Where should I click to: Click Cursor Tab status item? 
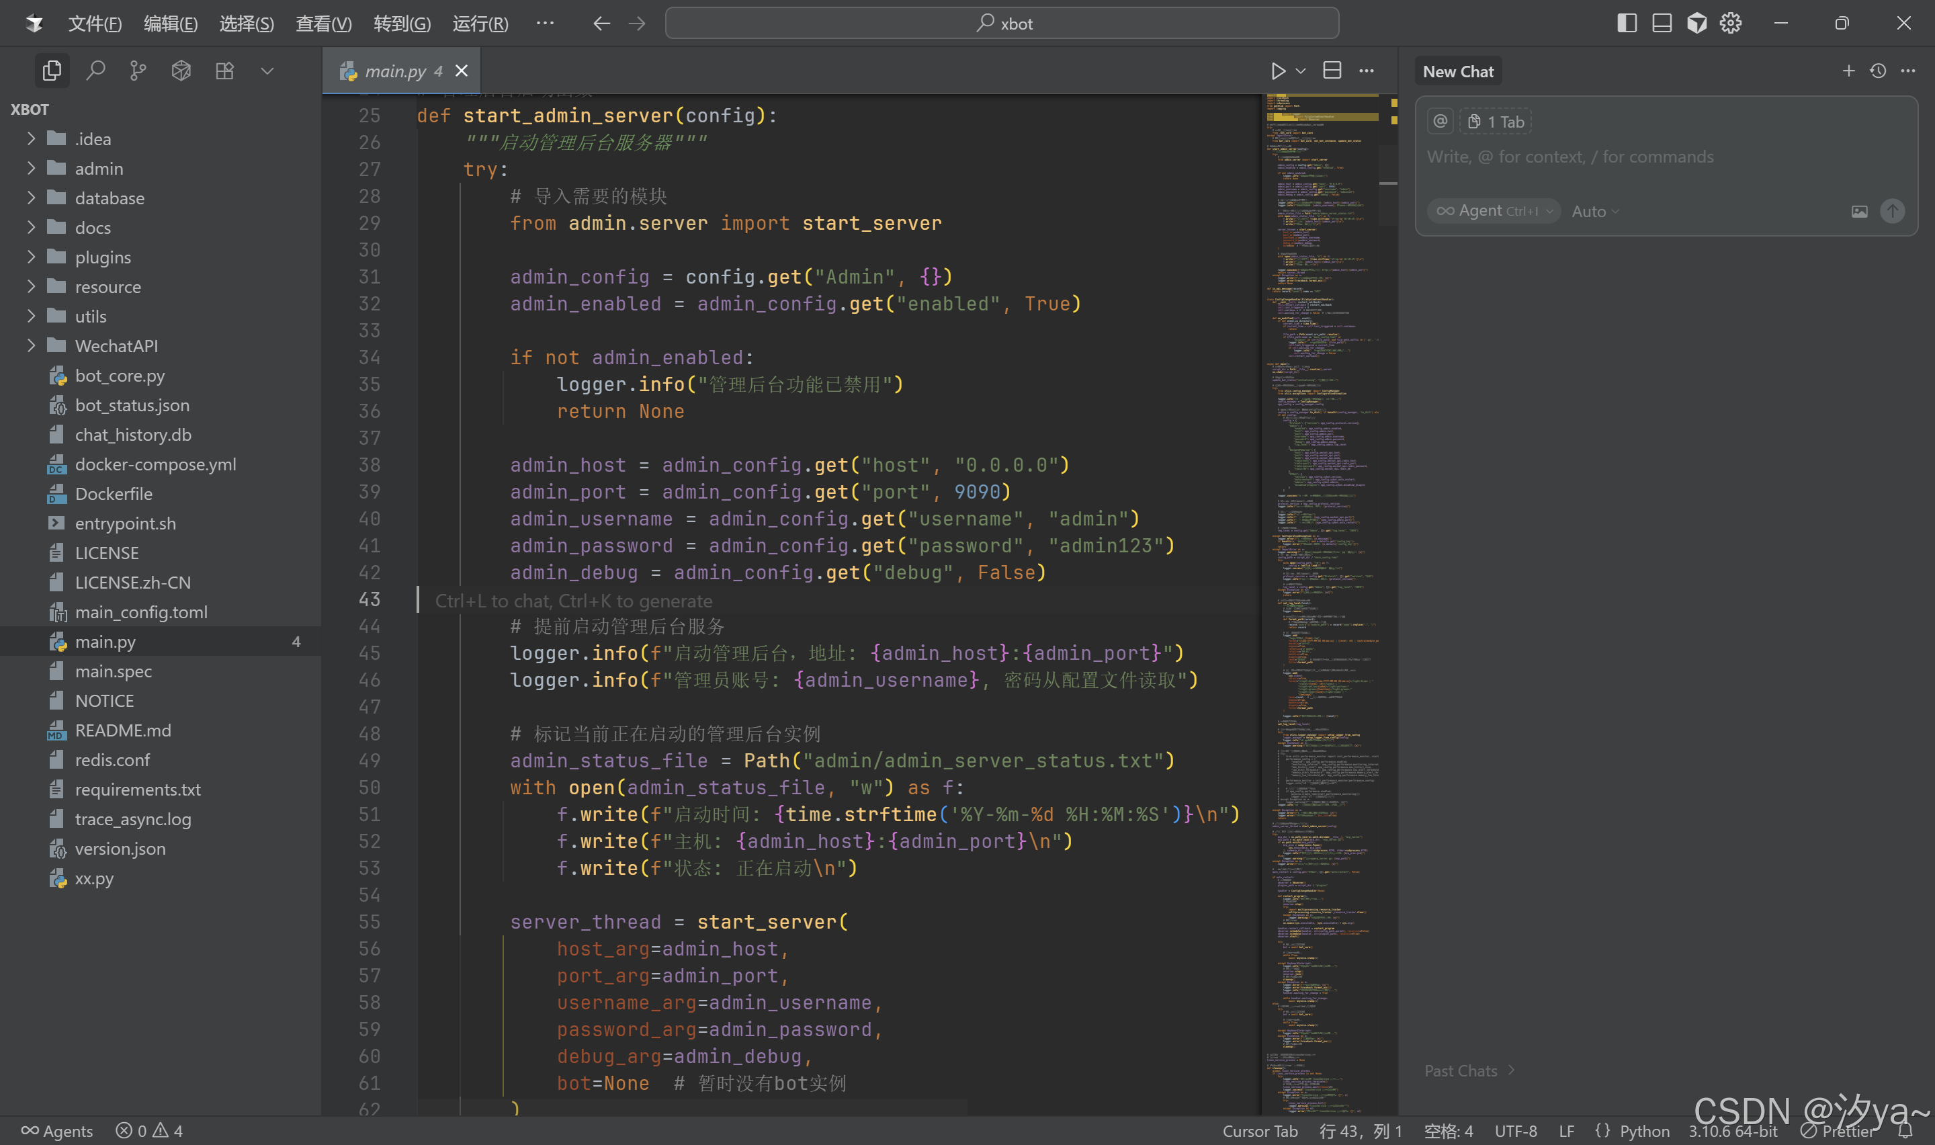tap(1259, 1131)
